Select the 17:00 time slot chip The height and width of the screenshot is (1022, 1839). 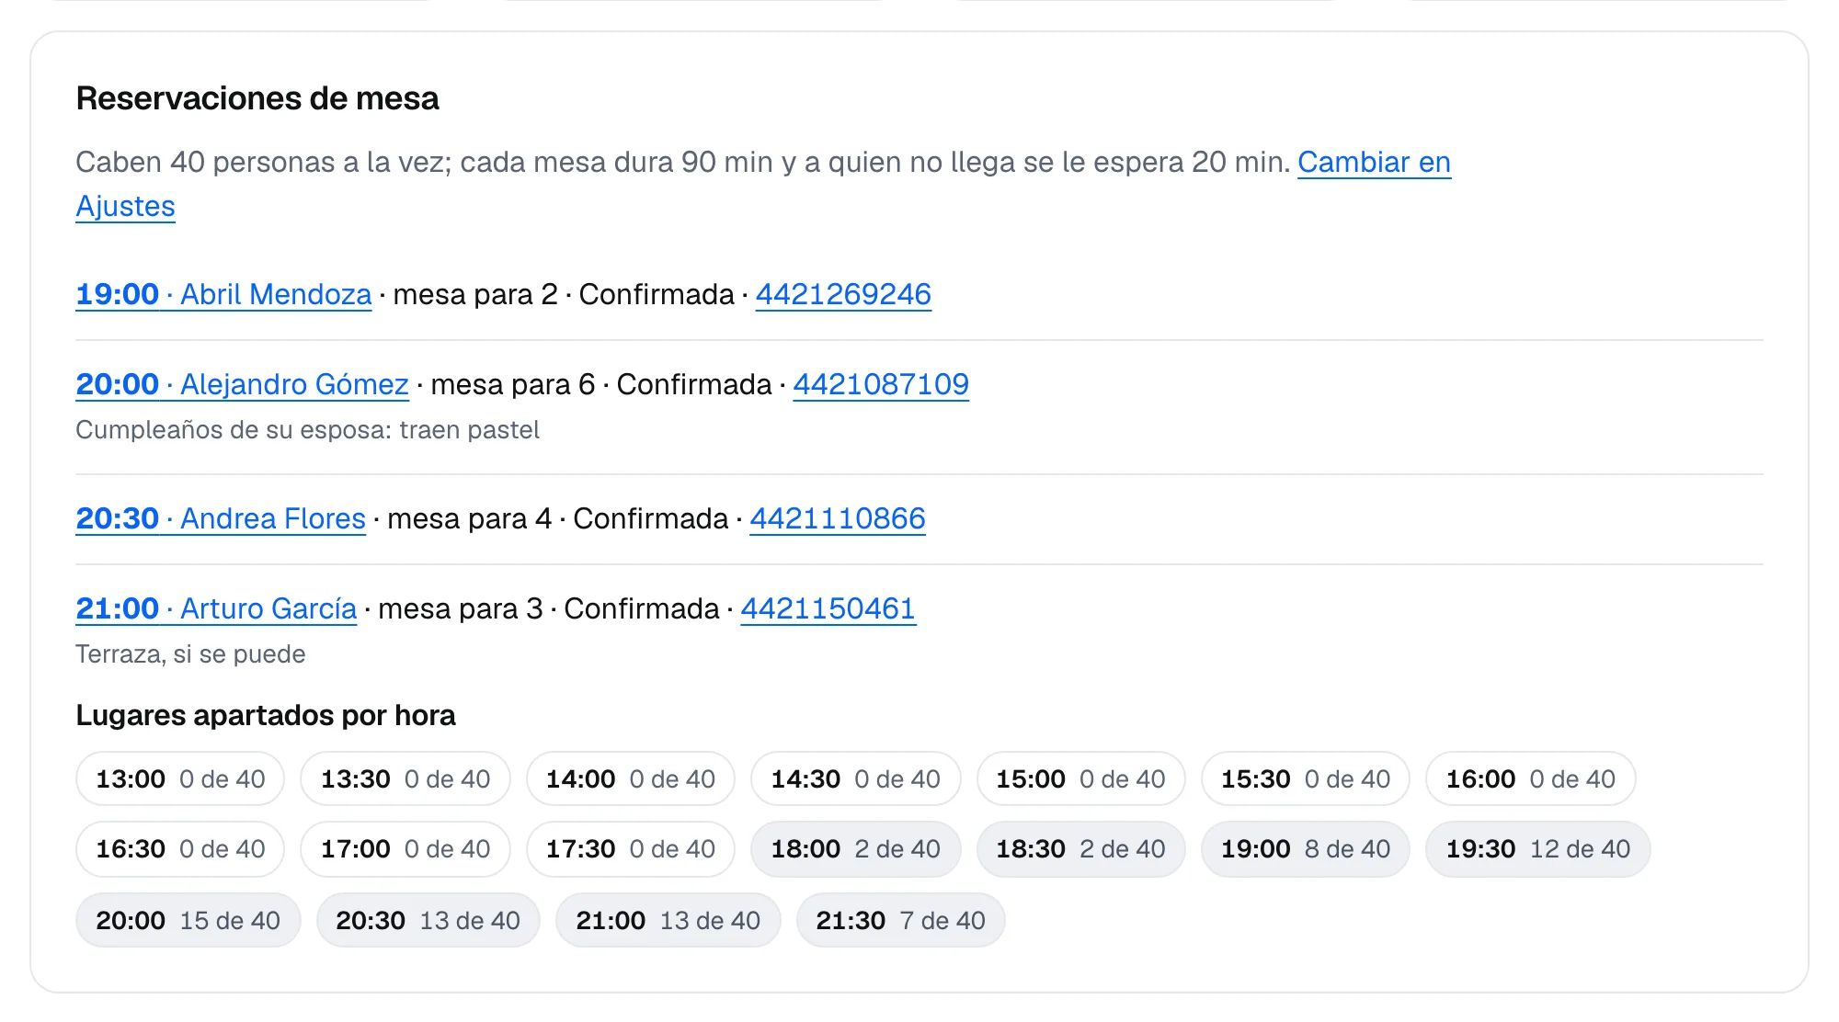[x=405, y=849]
